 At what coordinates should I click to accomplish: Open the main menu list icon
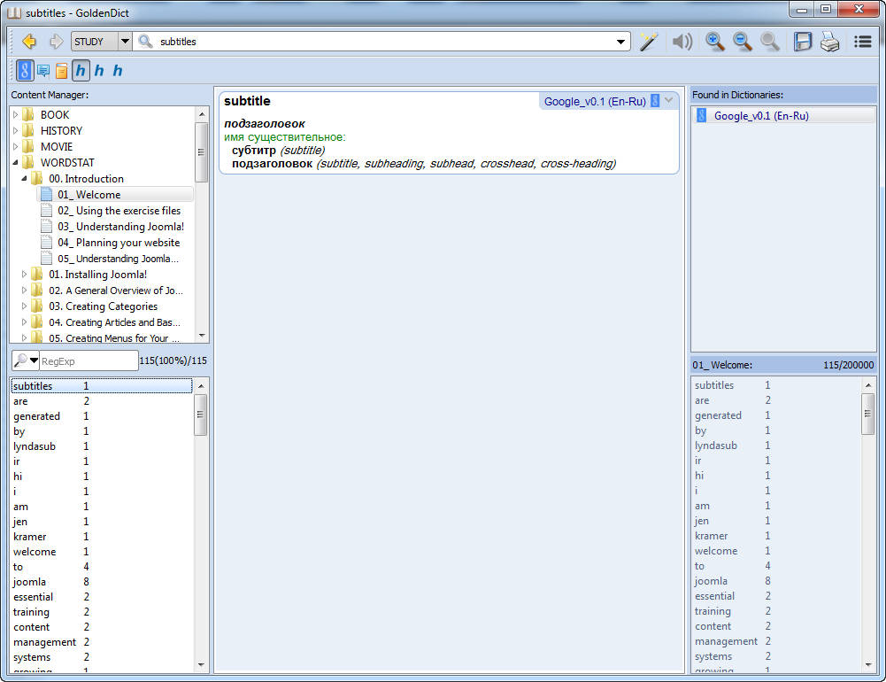coord(863,42)
